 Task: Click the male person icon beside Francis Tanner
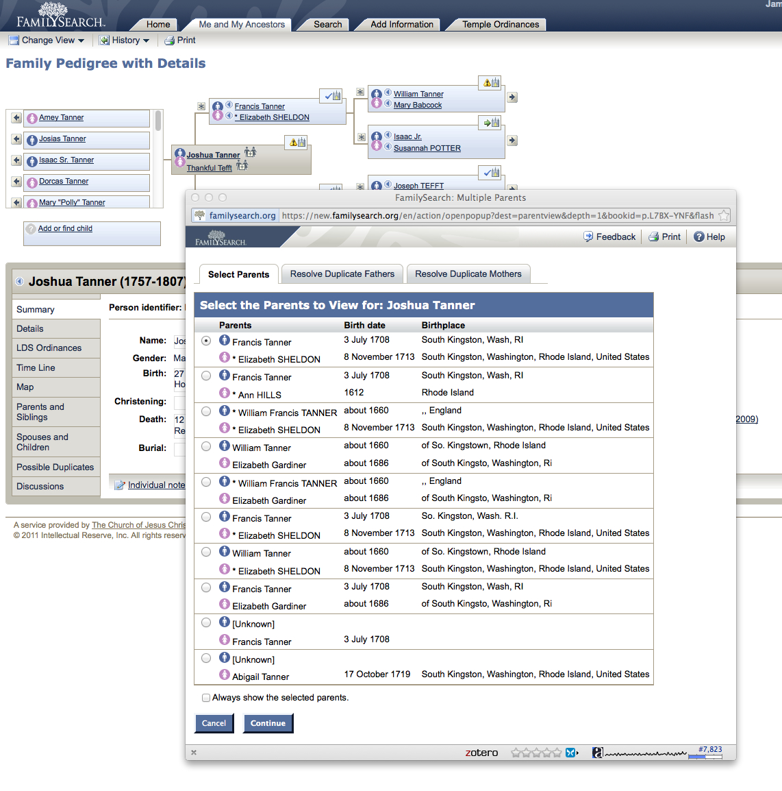click(x=218, y=106)
